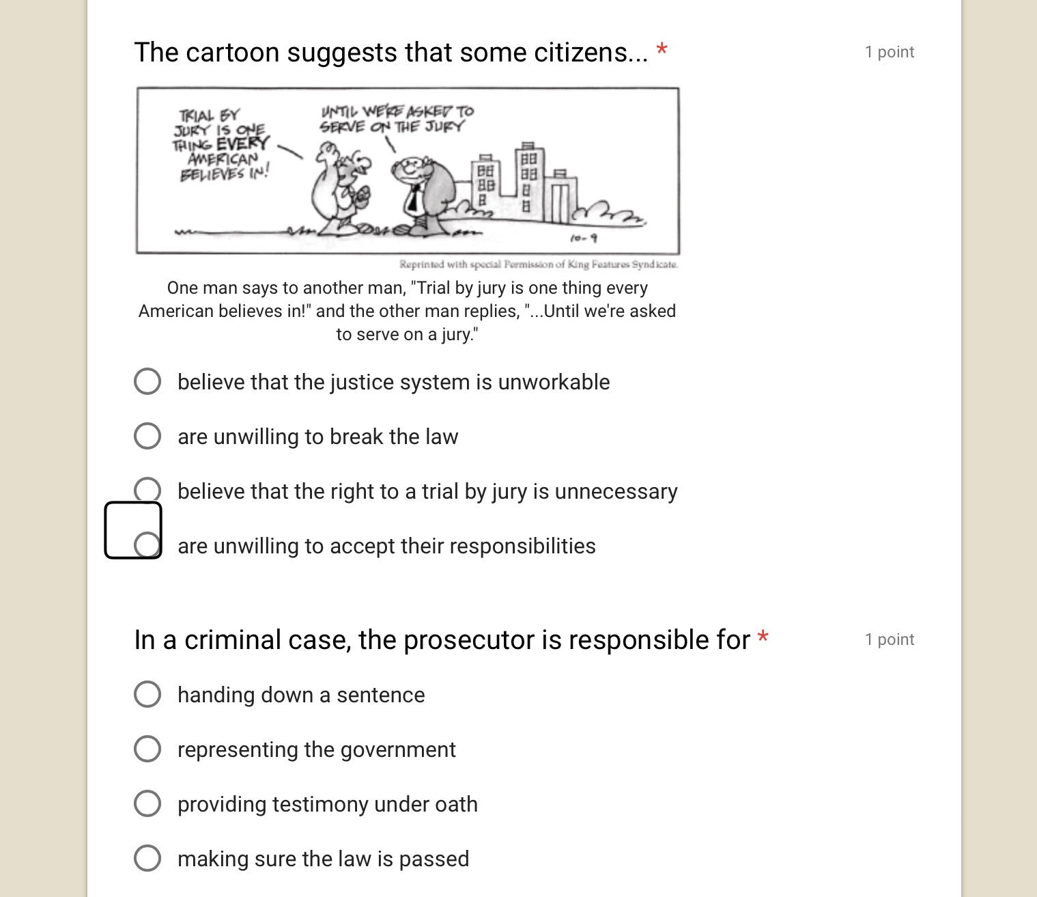Select the 'handing down a sentence' radio button
Screen dimensions: 1037x897
147,694
